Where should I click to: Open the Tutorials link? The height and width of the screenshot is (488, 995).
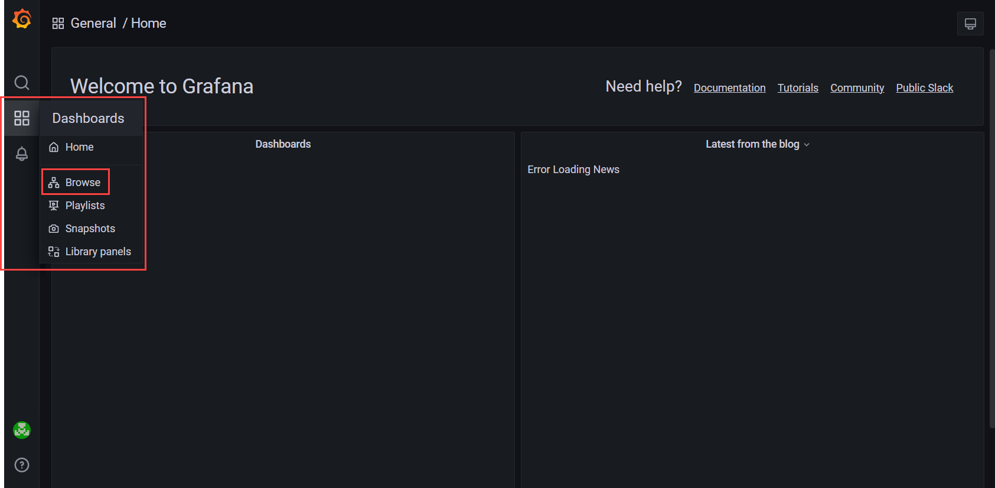tap(797, 88)
